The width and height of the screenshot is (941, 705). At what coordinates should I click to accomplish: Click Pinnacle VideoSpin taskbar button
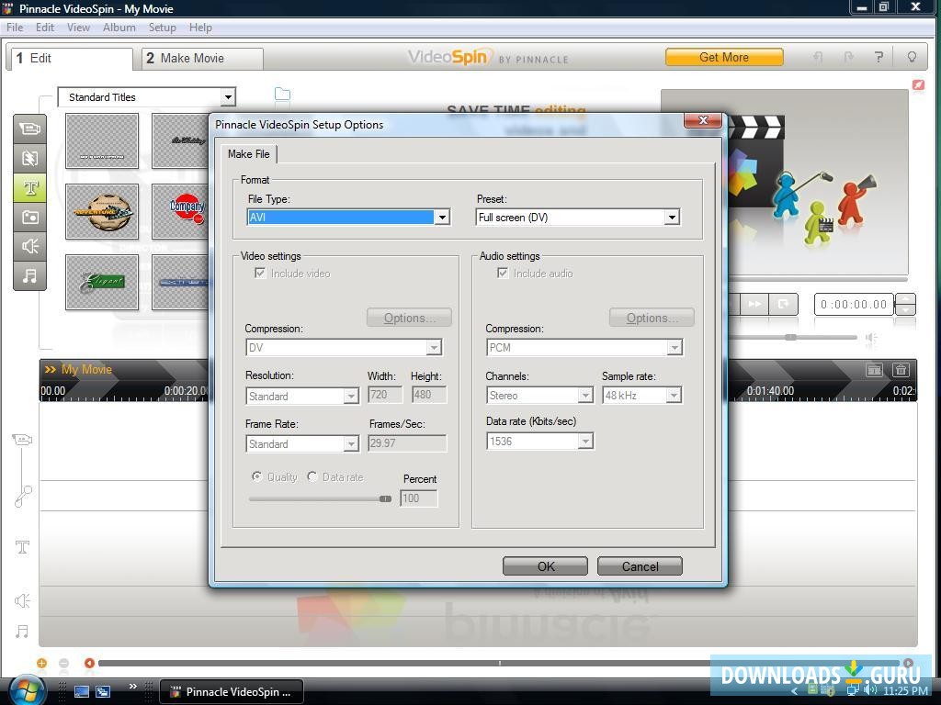[232, 692]
